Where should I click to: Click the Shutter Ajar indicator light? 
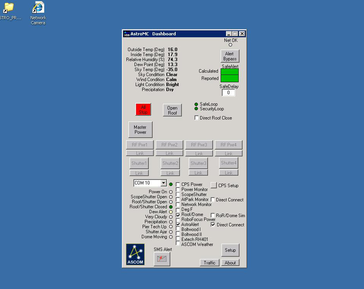point(171,232)
